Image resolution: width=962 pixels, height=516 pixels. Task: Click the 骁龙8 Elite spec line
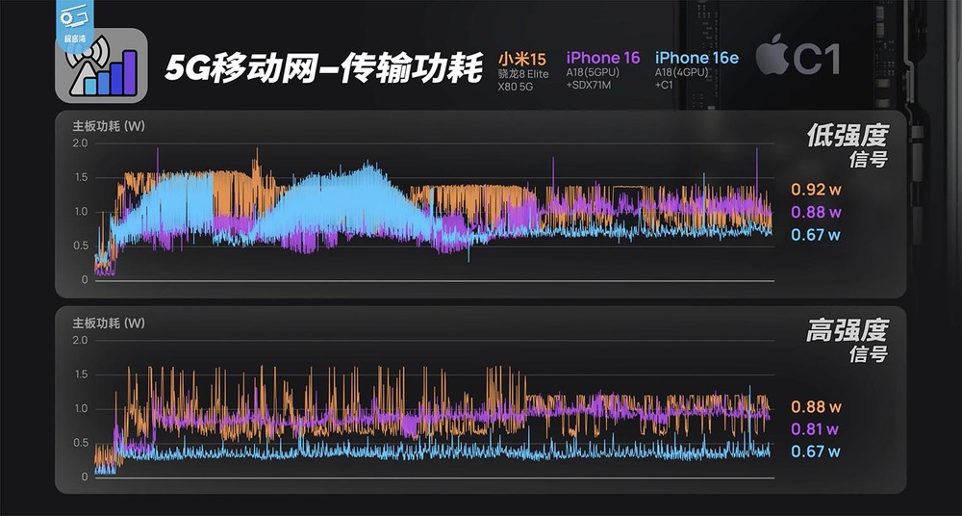tap(523, 74)
